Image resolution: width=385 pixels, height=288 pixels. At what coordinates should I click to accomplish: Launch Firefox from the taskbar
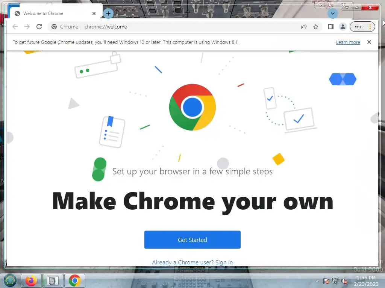pos(31,280)
